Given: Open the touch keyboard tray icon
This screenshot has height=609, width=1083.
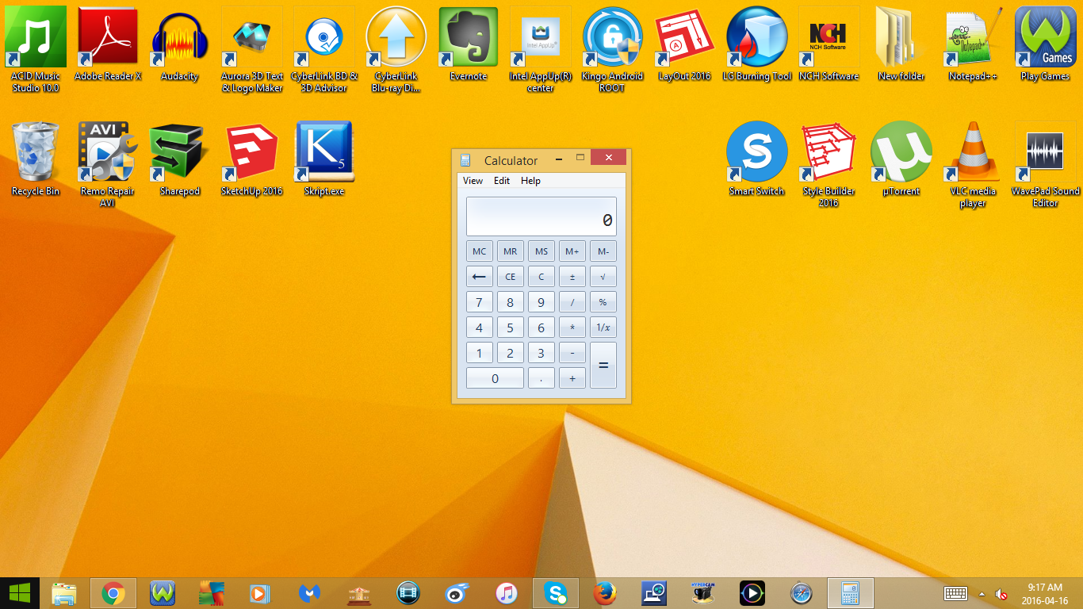Looking at the screenshot, I should [956, 593].
